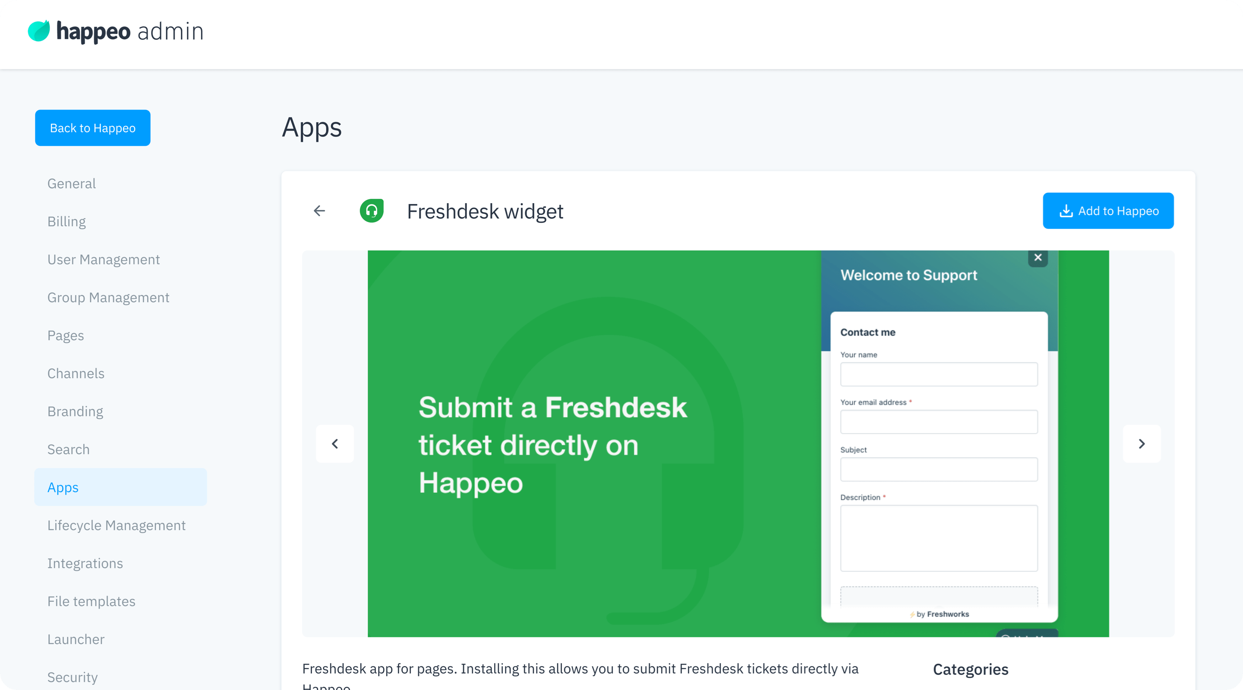Open User Management settings
The height and width of the screenshot is (690, 1243).
[103, 259]
